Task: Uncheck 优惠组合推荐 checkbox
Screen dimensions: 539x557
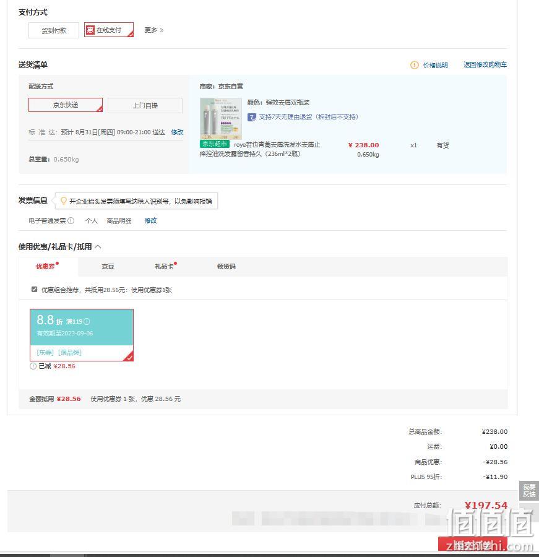Action: coord(34,289)
